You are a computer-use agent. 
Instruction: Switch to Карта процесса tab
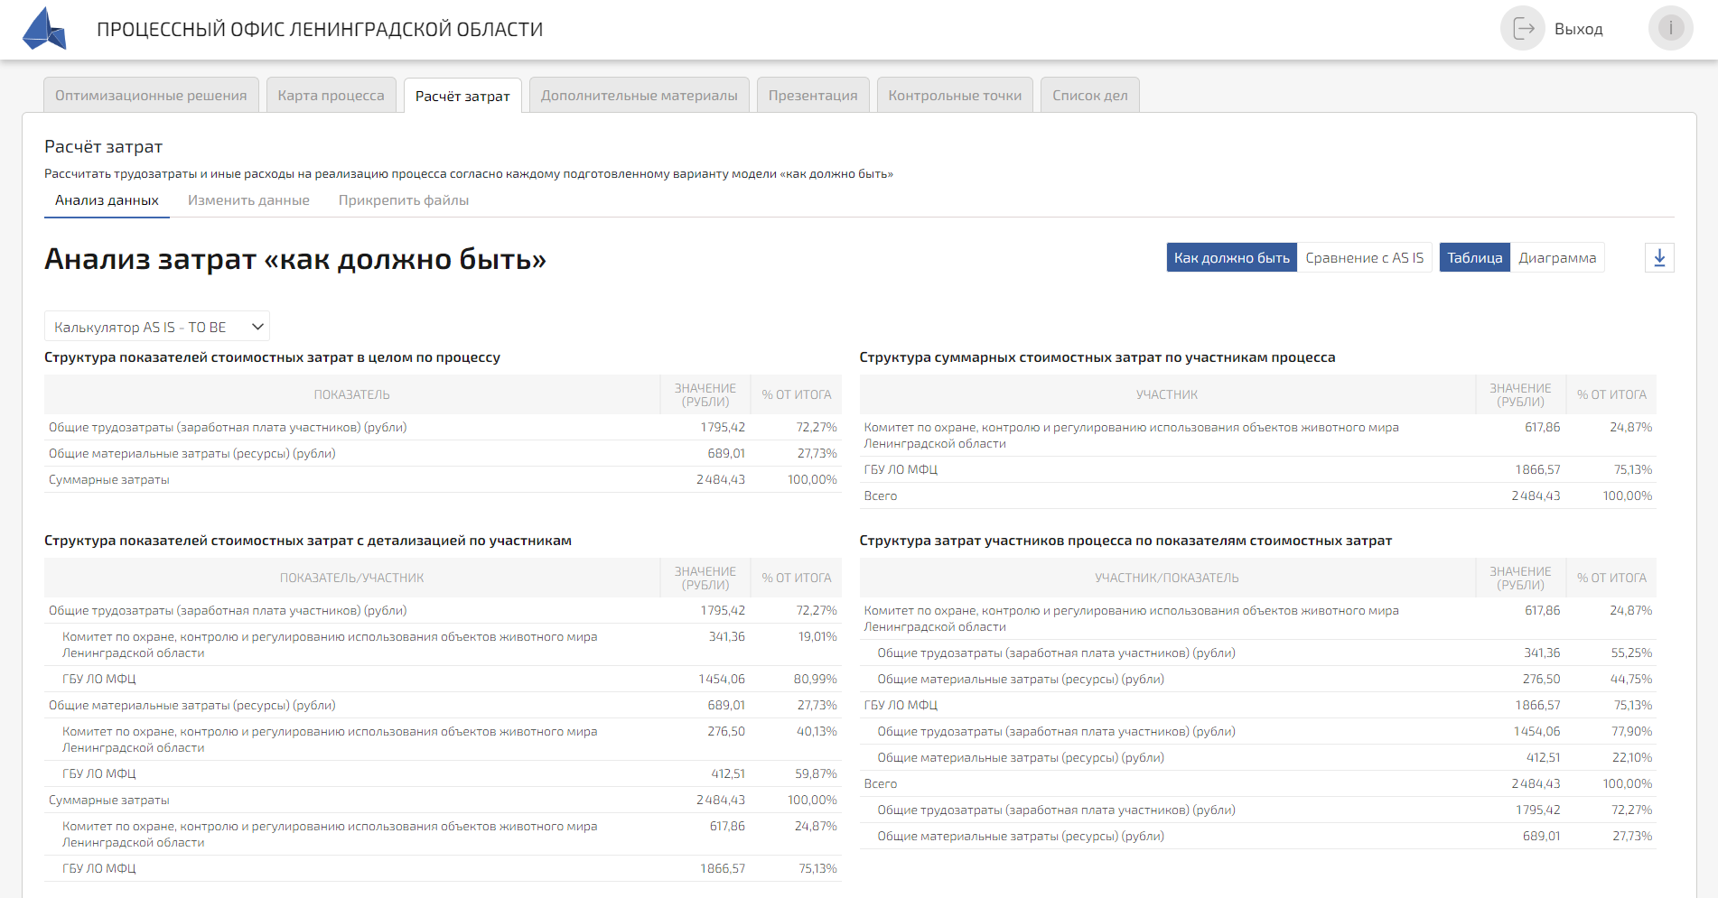coord(331,96)
